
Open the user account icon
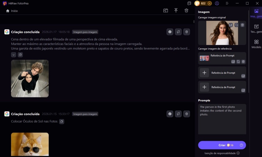coord(217,3)
